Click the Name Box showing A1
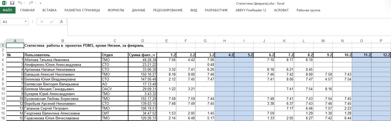This screenshot has width=391, height=121. 13,22
